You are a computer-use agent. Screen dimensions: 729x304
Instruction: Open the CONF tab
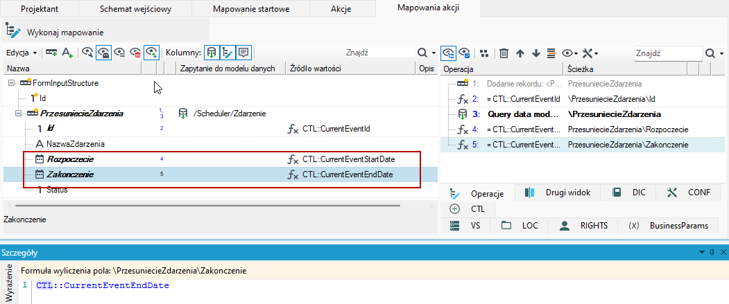click(689, 193)
